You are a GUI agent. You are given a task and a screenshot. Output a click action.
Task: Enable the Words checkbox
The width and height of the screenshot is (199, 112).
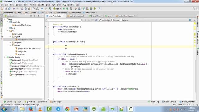click(x=121, y=20)
